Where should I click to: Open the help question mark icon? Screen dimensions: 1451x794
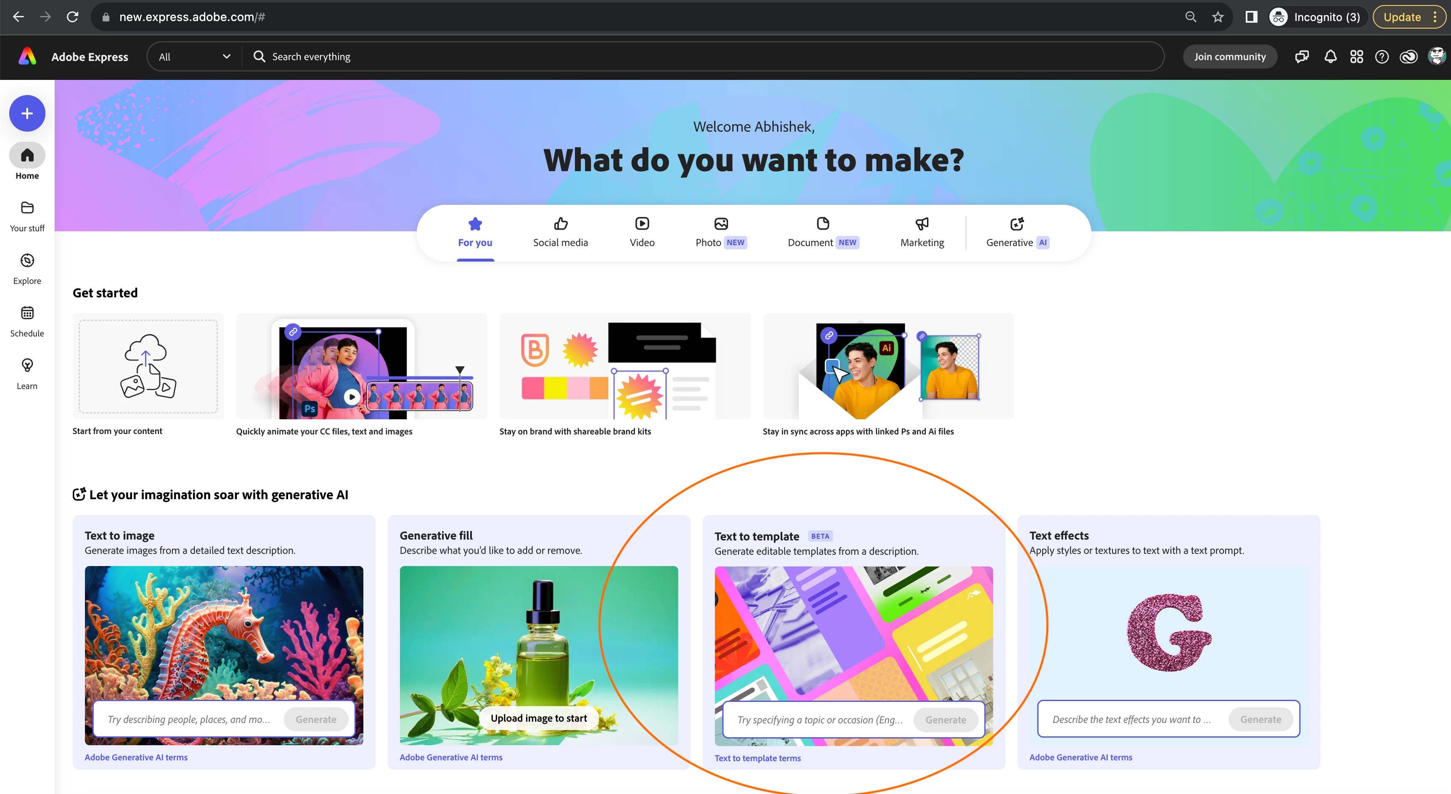pyautogui.click(x=1382, y=56)
